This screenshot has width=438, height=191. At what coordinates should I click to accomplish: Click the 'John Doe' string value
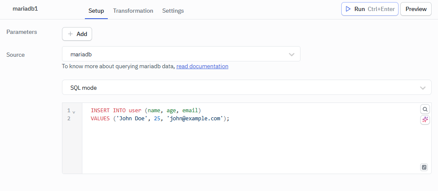(131, 119)
